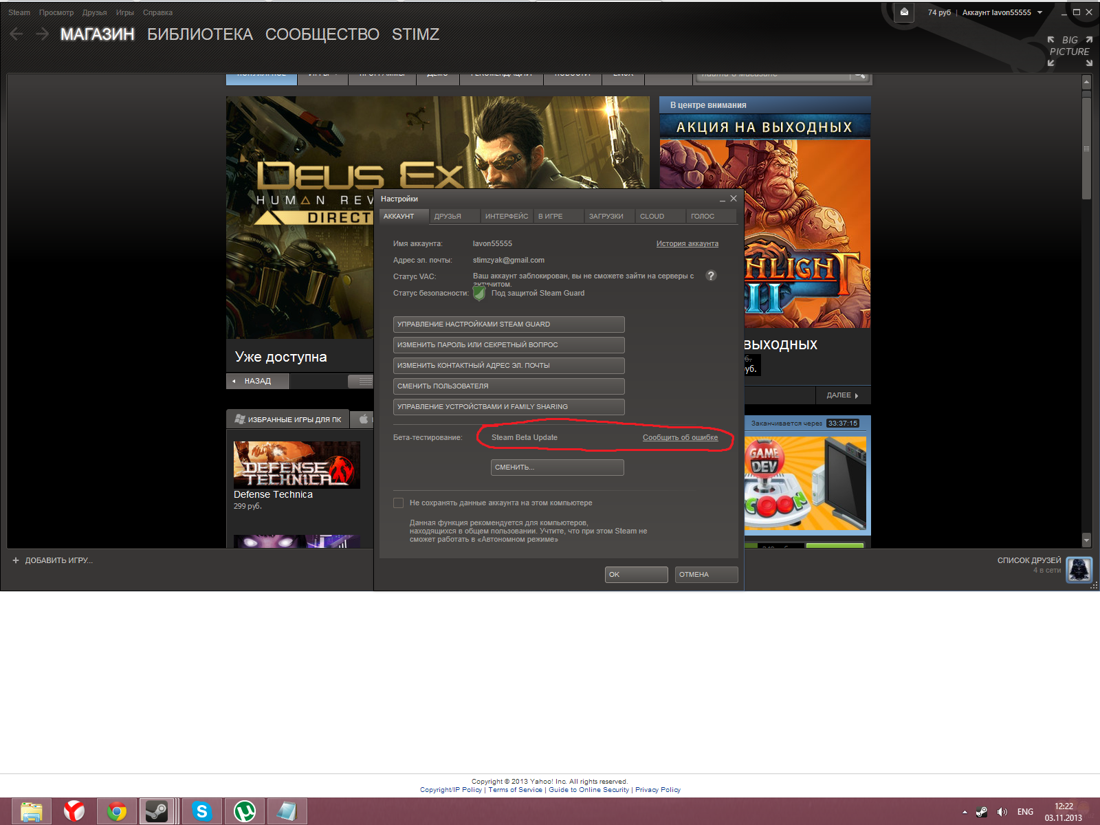Image resolution: width=1100 pixels, height=825 pixels.
Task: Open the Steam inbox envelope icon
Action: (904, 12)
